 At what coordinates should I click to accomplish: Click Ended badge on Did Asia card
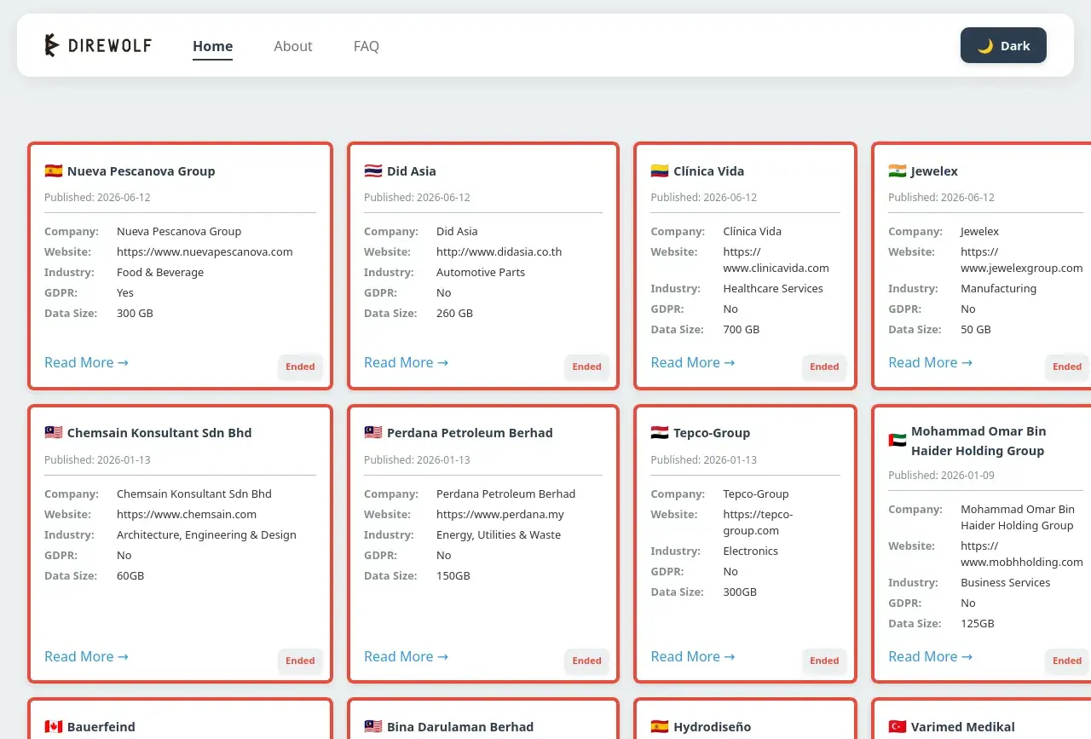click(x=586, y=367)
